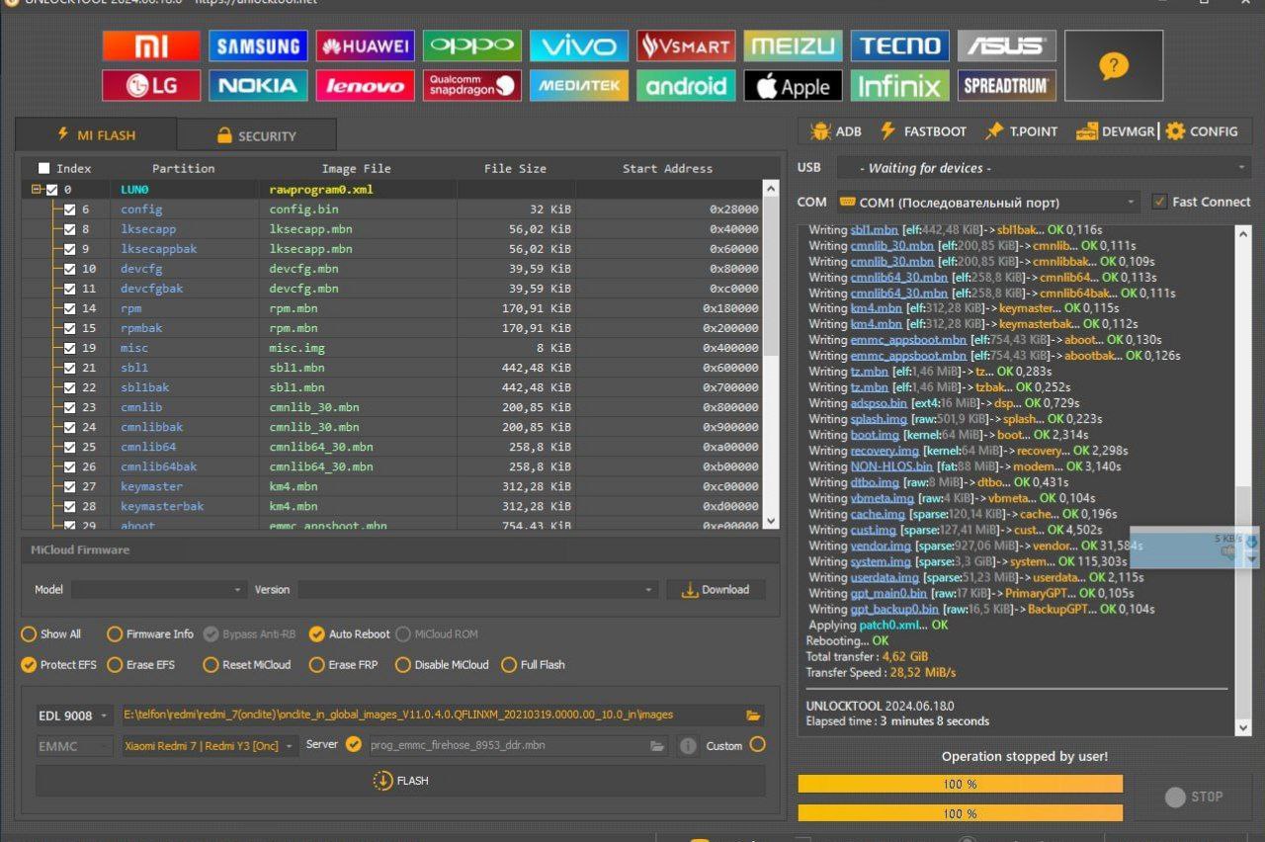Click the Download firmware button
Image resolution: width=1265 pixels, height=842 pixels.
[x=716, y=589]
